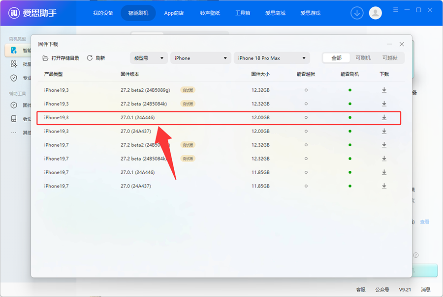Open the 铃声壁纸 tab

coord(210,13)
